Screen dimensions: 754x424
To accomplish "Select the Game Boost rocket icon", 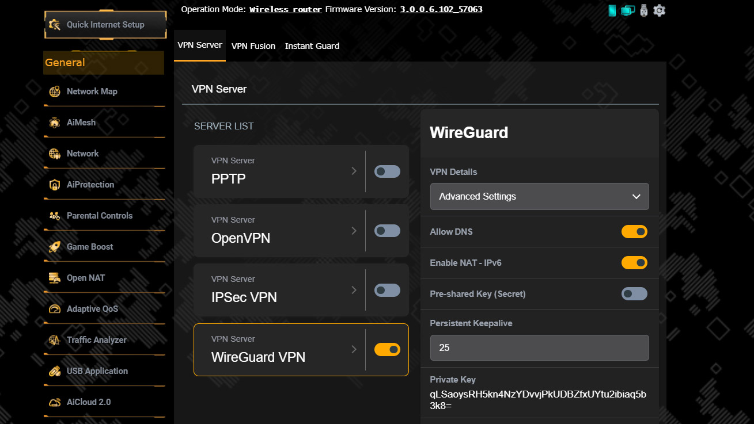I will pyautogui.click(x=55, y=247).
